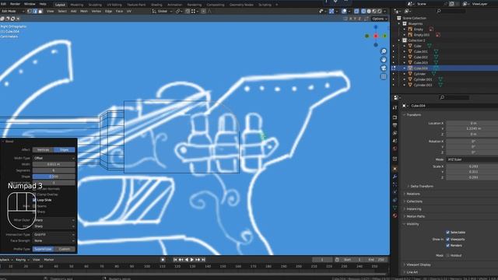
Task: Open the Vertex menu in header
Action: (96, 11)
